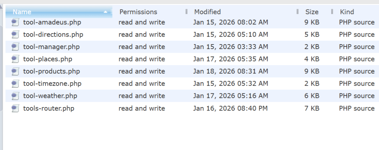Click the tool-timezone.php file icon

[15, 84]
